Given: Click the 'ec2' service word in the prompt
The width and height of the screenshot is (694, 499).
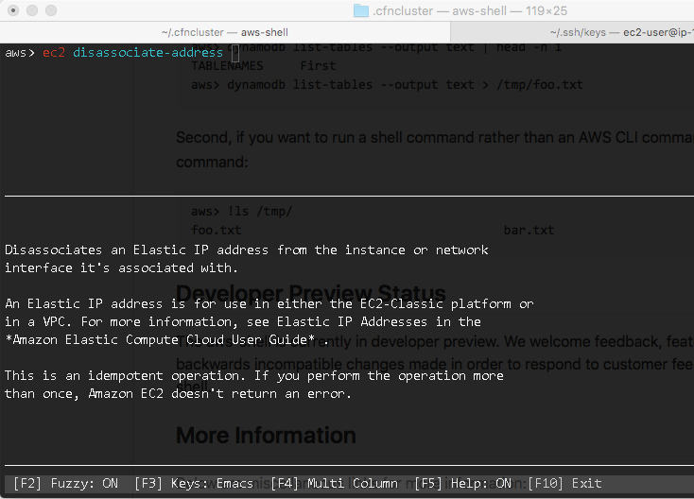Looking at the screenshot, I should tap(54, 53).
